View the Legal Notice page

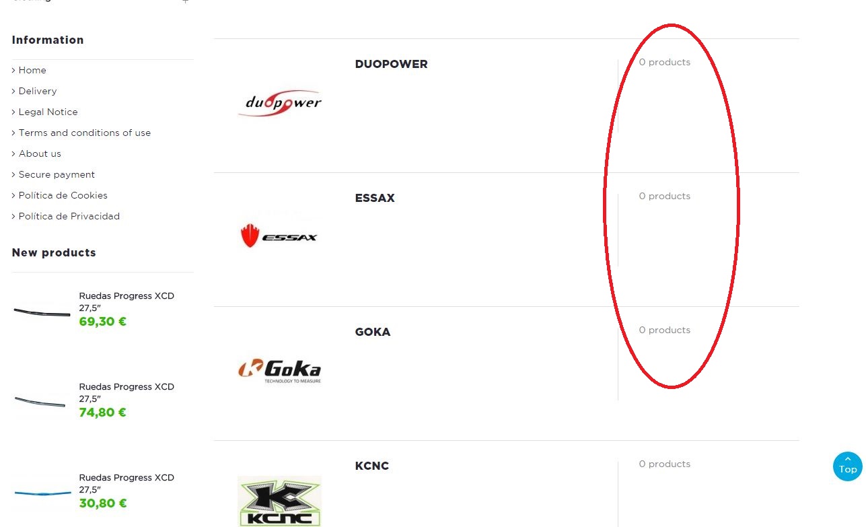(48, 112)
